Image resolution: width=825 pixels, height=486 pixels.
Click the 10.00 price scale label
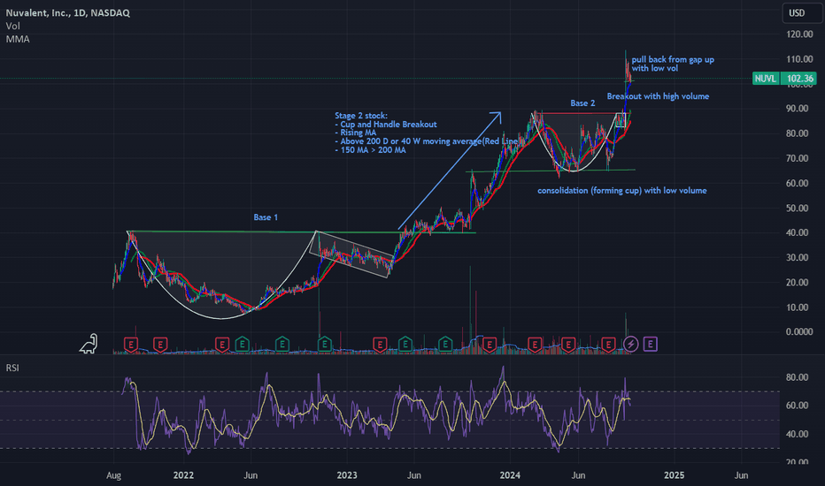(797, 308)
